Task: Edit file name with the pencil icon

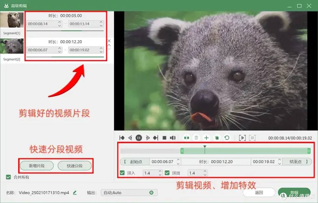Action: pos(75,193)
